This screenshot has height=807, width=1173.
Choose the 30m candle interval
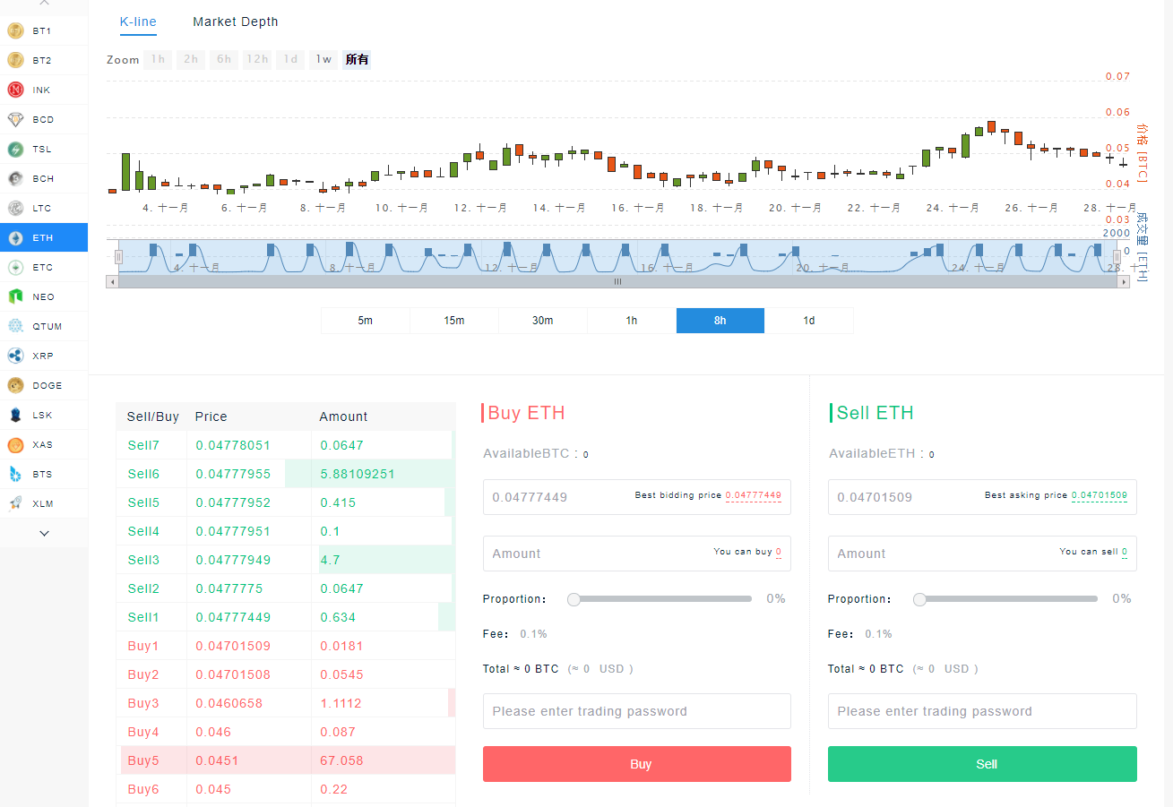(542, 321)
